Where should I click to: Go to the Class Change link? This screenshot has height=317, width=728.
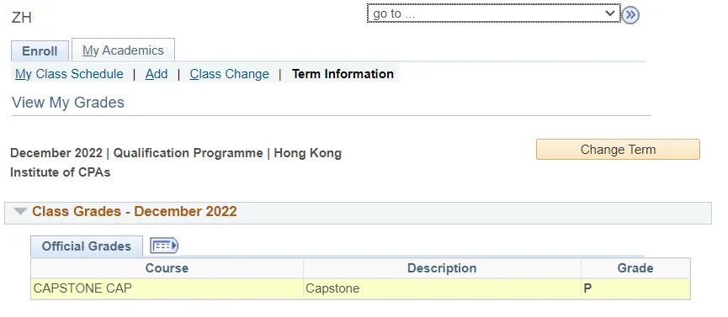click(230, 74)
